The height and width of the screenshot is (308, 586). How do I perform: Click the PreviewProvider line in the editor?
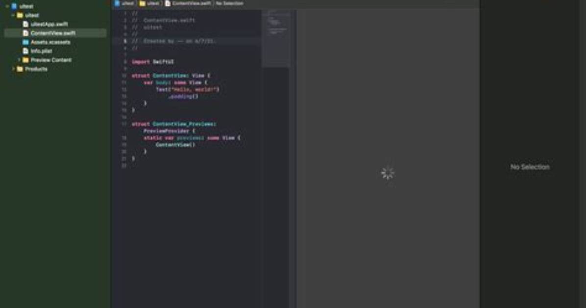pyautogui.click(x=170, y=131)
